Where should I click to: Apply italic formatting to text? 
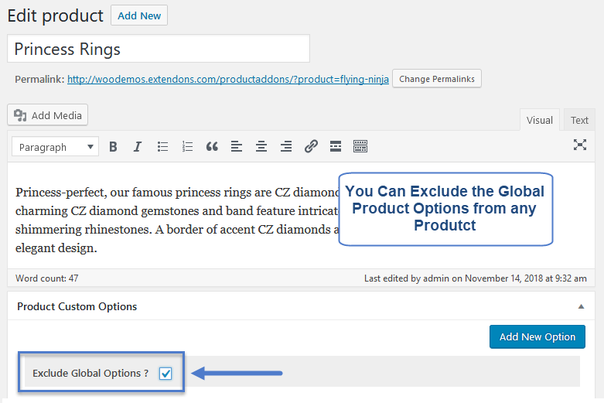tap(138, 146)
